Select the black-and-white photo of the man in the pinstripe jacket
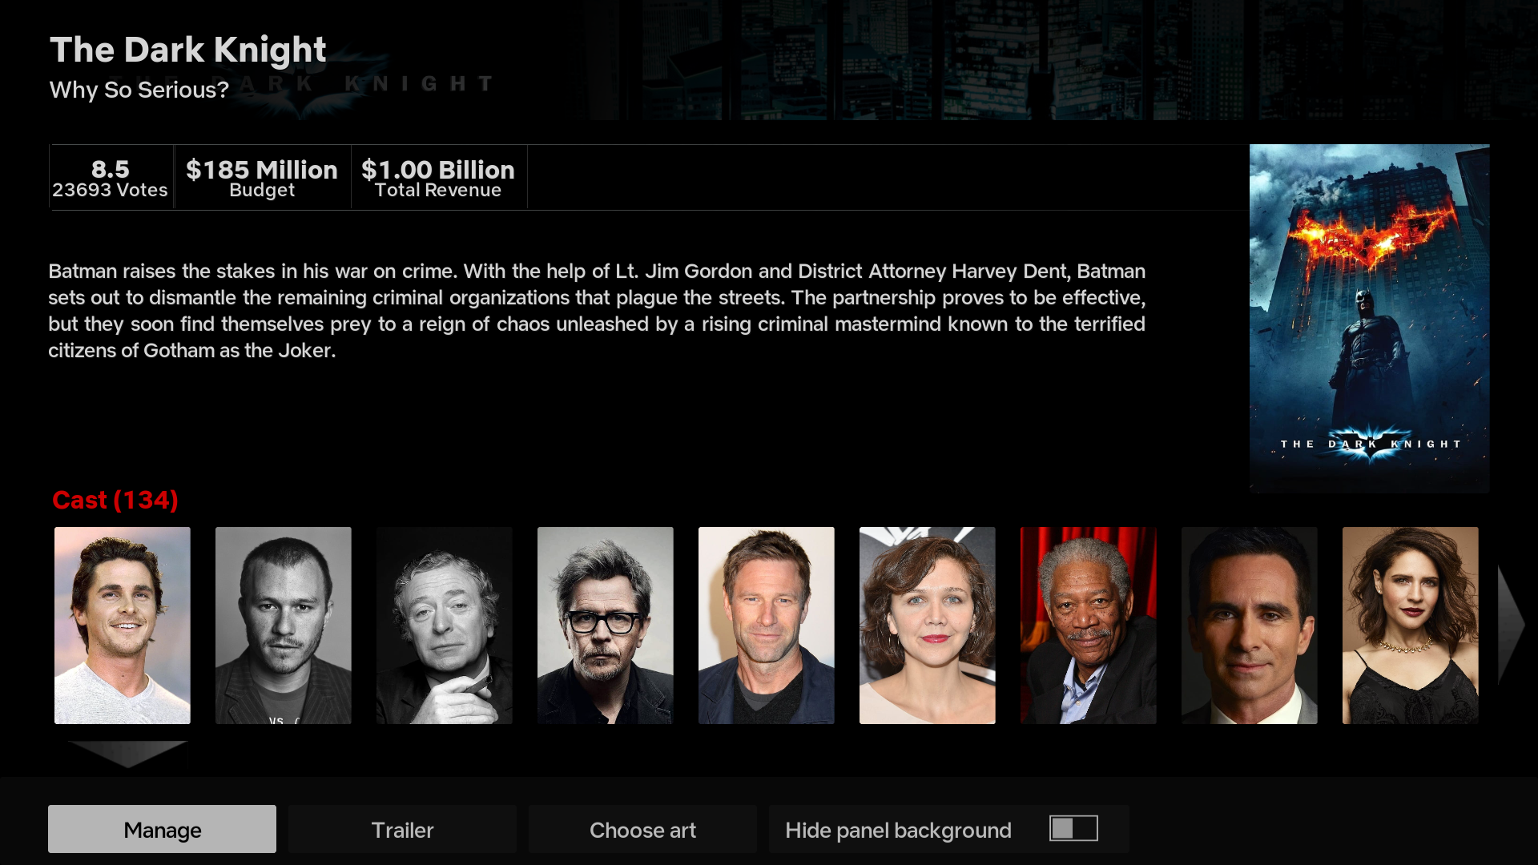 284,626
